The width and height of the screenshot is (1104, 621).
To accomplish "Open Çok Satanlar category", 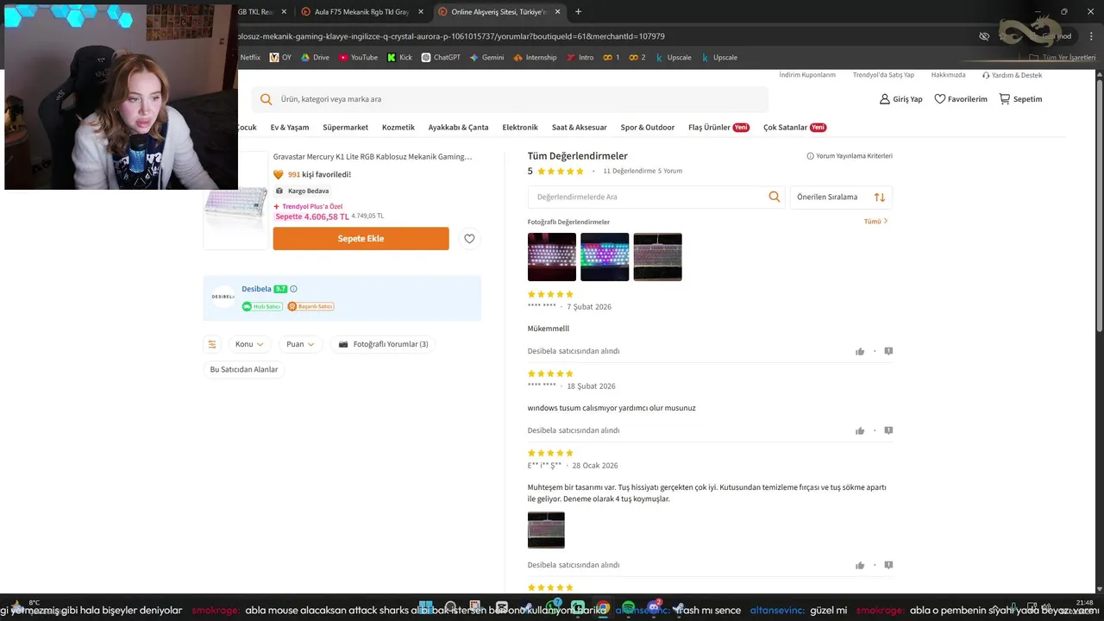I will pos(794,128).
